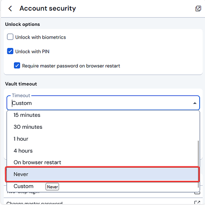Choose the On browser restart option
Image resolution: width=205 pixels, height=205 pixels.
coord(103,162)
